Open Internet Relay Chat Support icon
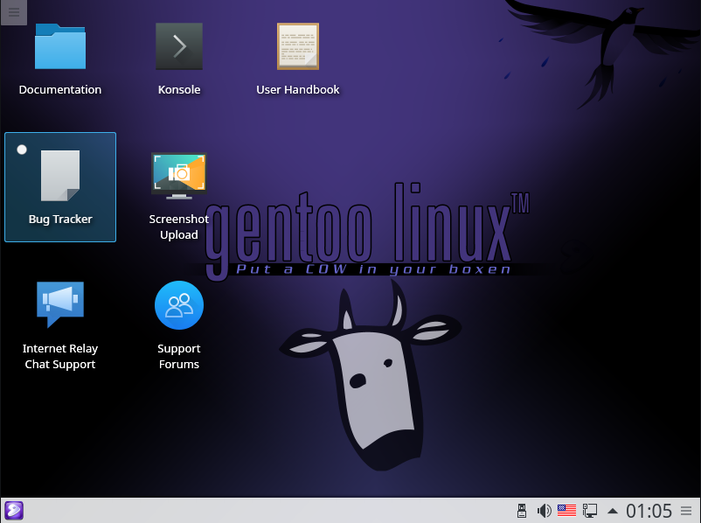Viewport: 701px width, 523px height. pos(60,305)
